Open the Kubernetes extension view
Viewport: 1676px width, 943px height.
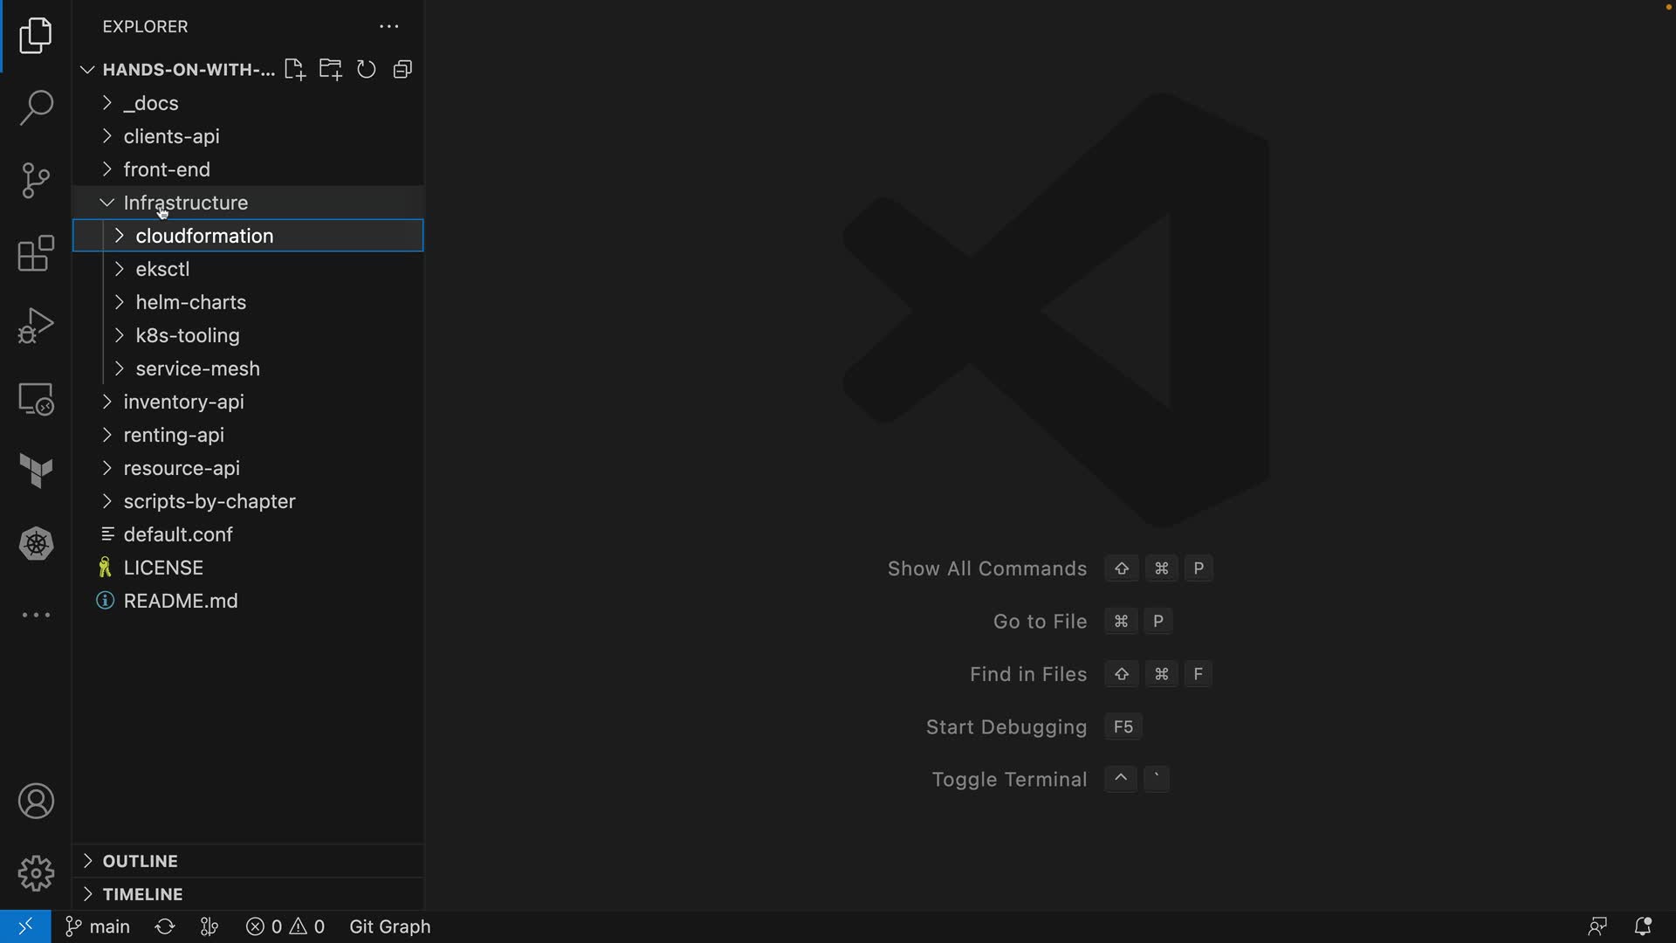tap(36, 544)
